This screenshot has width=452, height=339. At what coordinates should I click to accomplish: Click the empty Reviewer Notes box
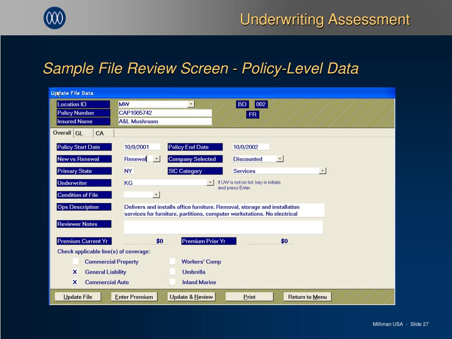tap(223, 227)
